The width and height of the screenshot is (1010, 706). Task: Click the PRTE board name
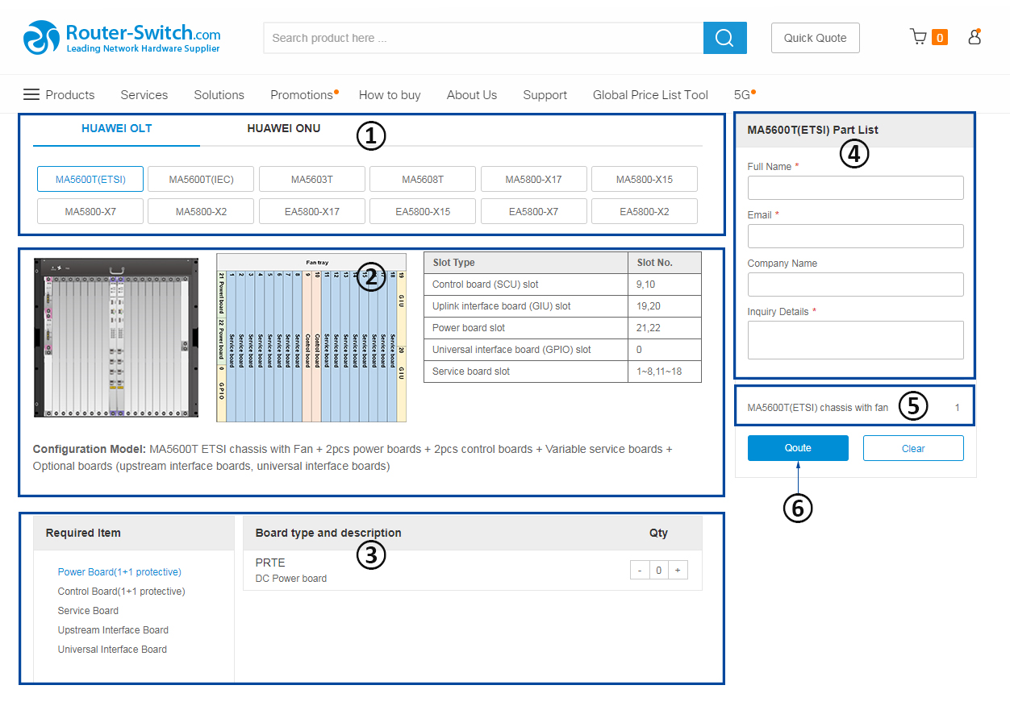(x=270, y=563)
